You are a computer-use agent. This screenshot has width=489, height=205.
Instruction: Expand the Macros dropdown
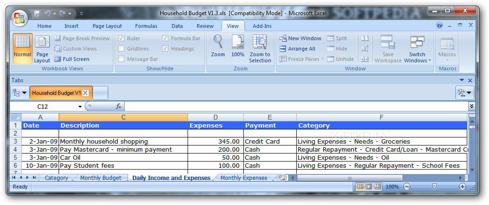[447, 60]
